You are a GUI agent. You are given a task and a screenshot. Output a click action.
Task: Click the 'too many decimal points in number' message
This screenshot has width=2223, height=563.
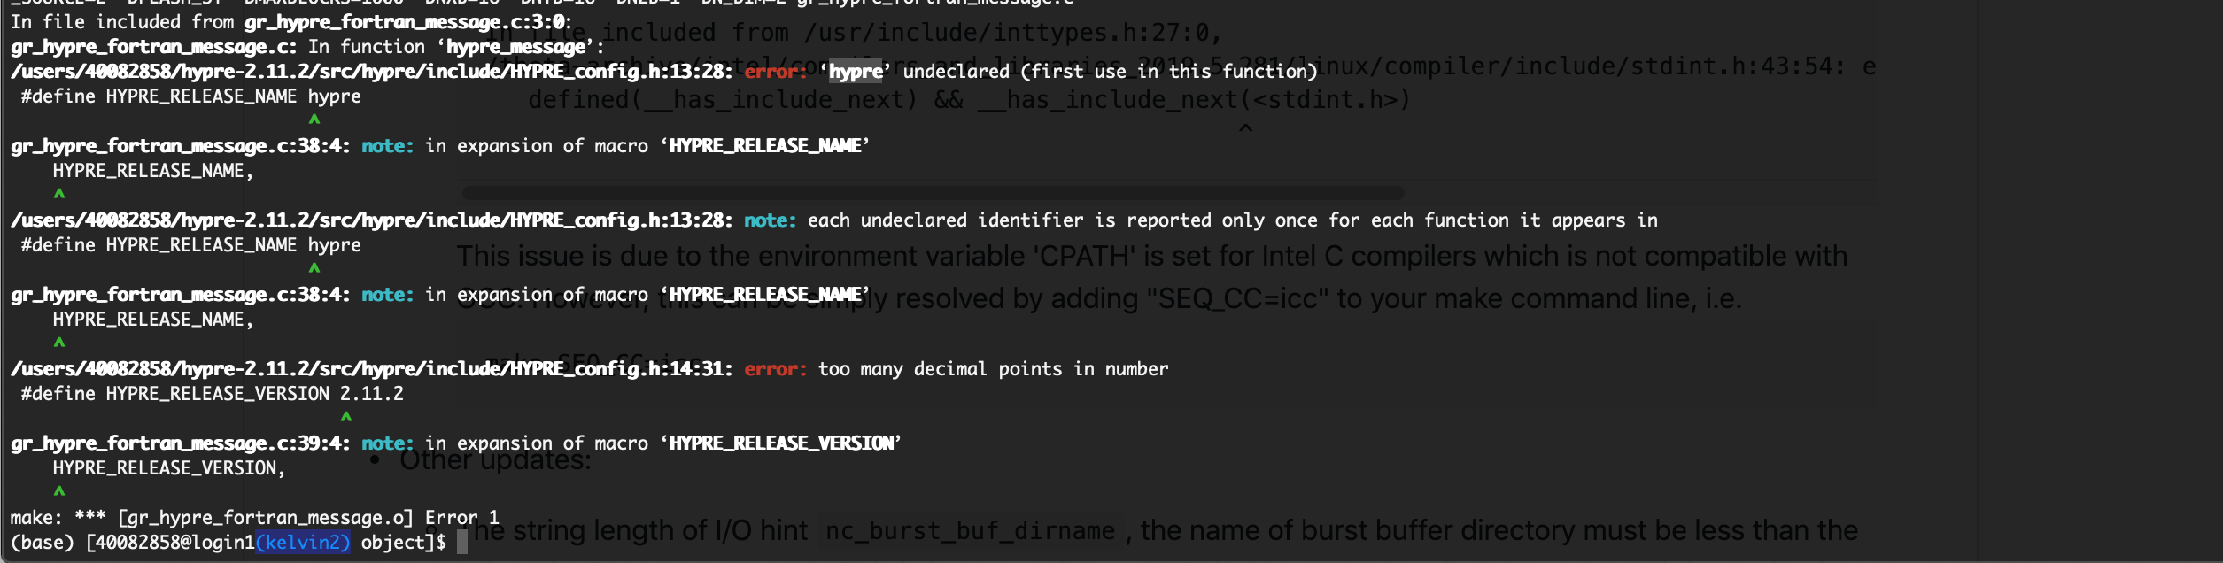[993, 369]
